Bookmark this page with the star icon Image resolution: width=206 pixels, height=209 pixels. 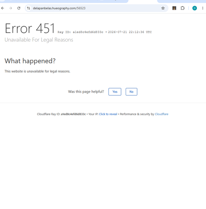tap(163, 8)
